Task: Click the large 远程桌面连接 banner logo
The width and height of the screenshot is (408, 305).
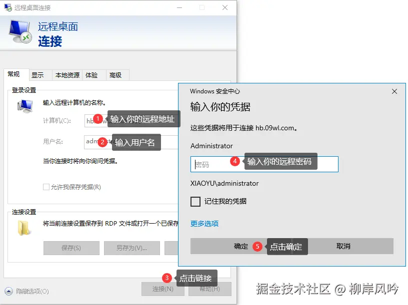Action: pos(19,32)
